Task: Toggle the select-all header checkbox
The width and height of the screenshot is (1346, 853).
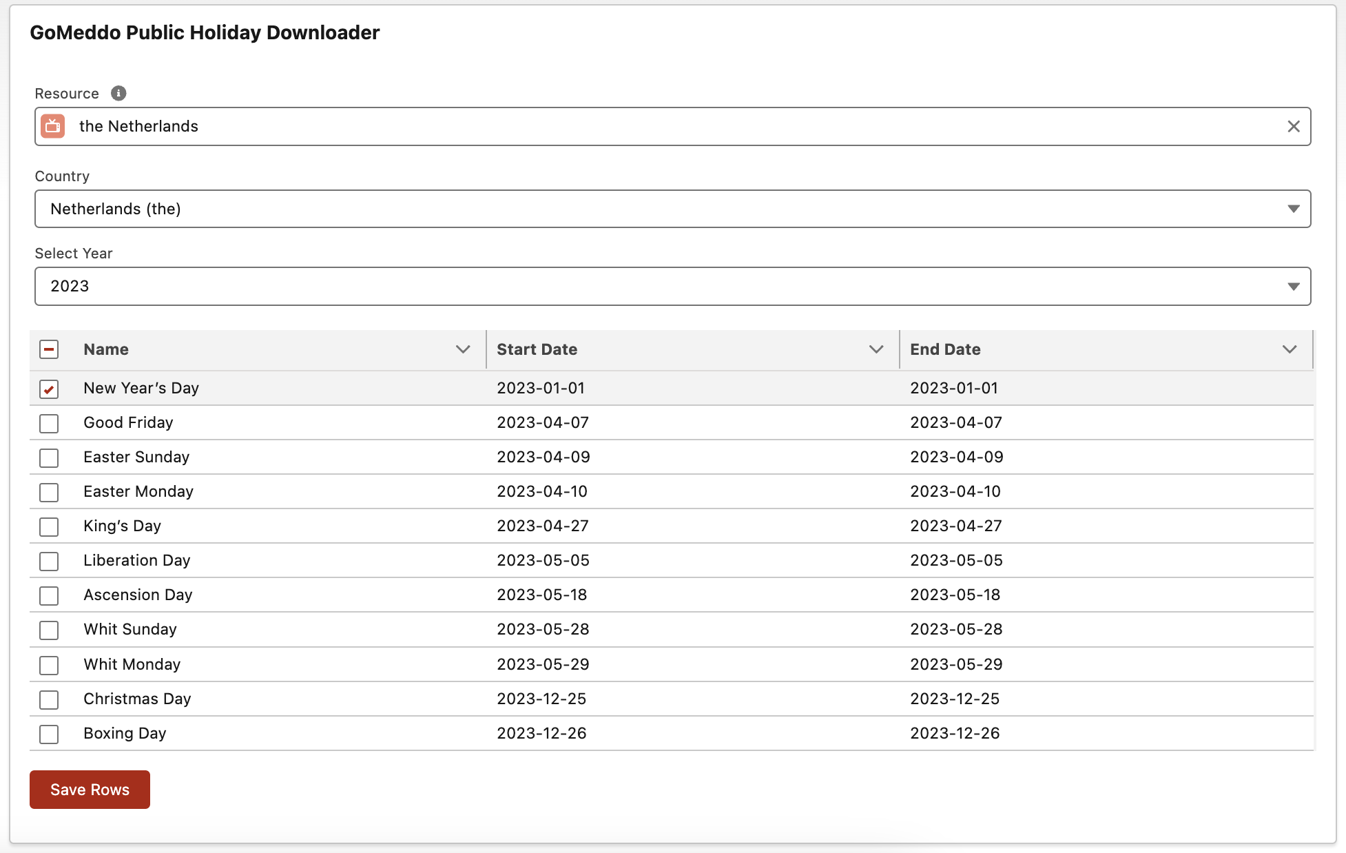Action: [49, 349]
